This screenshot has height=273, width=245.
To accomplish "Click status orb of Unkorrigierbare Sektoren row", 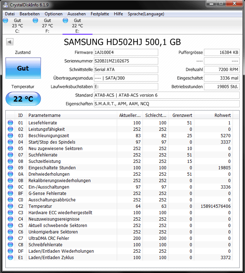I will click(10, 232).
